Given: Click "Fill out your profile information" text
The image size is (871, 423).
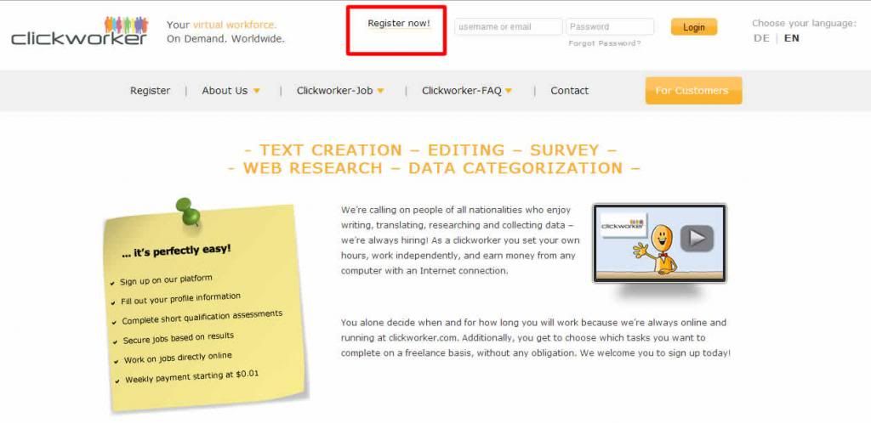Looking at the screenshot, I should tap(180, 299).
